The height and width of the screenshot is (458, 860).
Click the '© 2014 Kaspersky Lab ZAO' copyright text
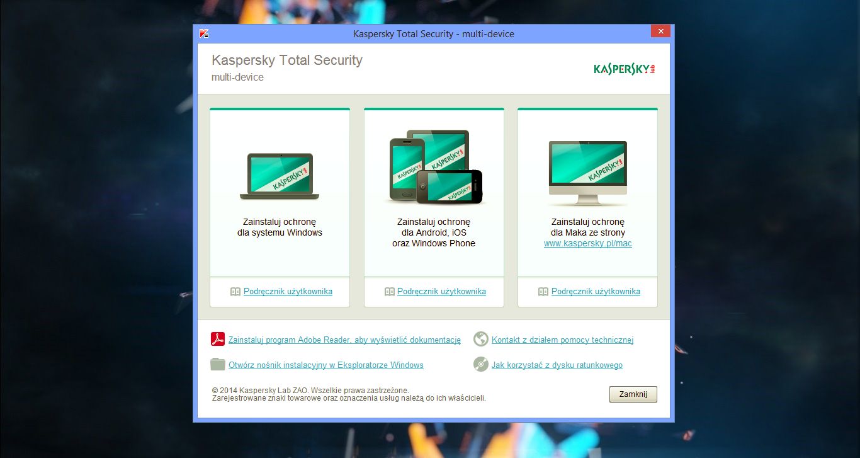[310, 391]
